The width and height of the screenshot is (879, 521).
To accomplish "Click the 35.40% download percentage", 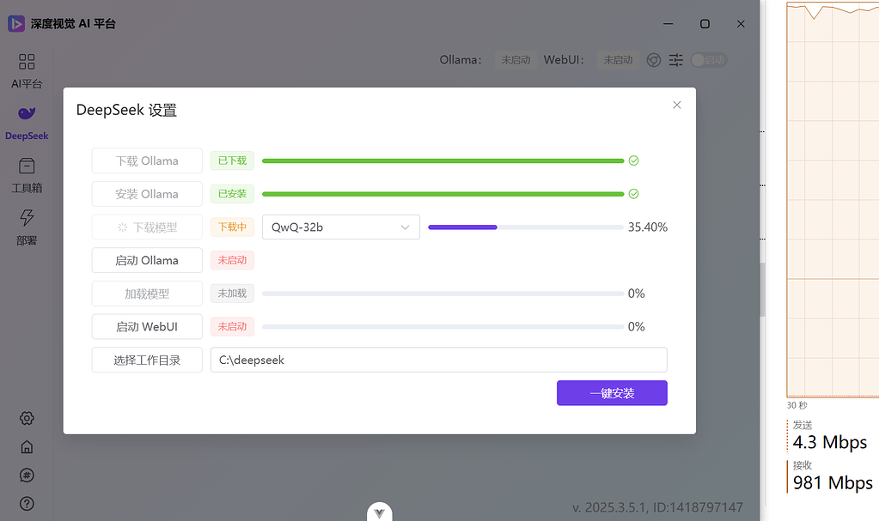I will point(648,227).
